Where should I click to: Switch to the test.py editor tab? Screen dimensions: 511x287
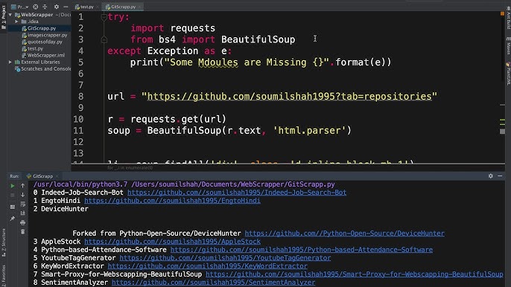click(x=84, y=7)
